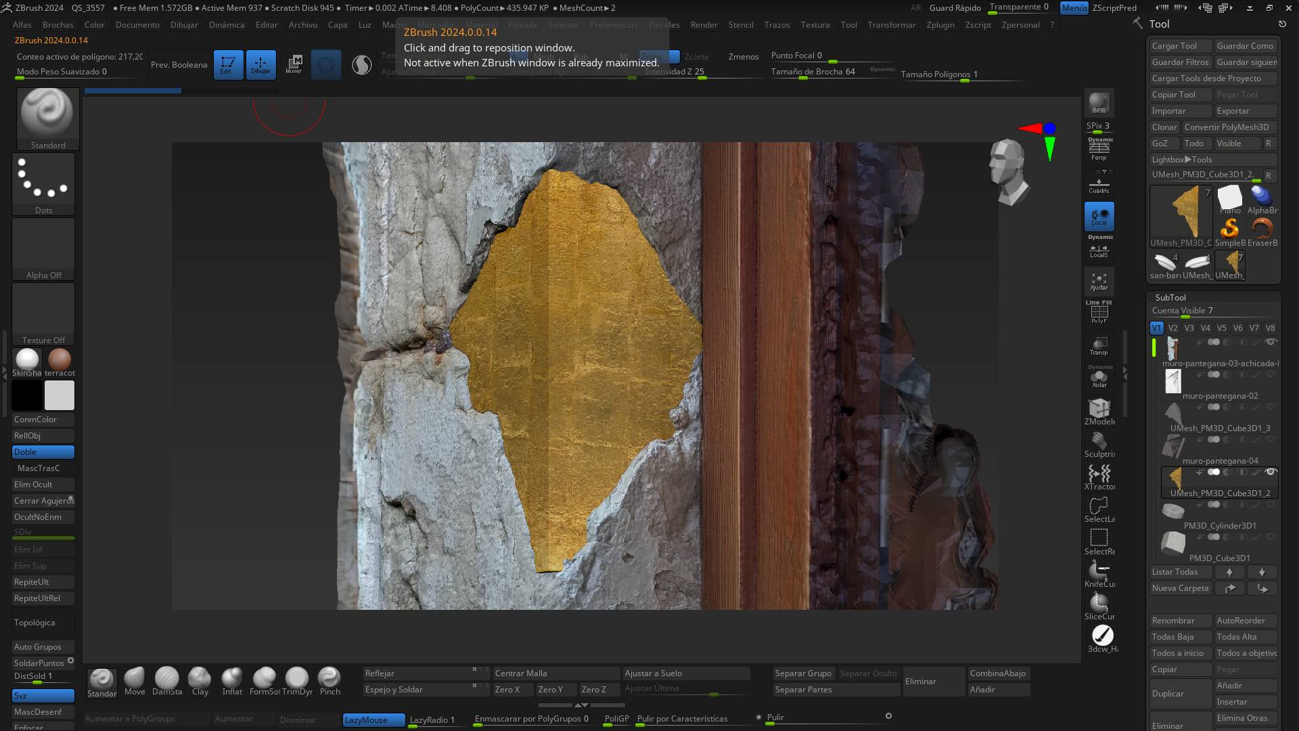Open the Zplugin menu
The width and height of the screenshot is (1299, 731).
coord(940,25)
